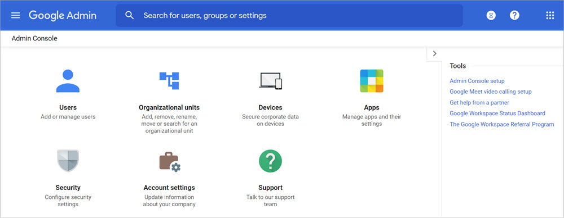Image resolution: width=564 pixels, height=218 pixels.
Task: Click 'Manage apps and their settings' text
Action: coord(372,120)
